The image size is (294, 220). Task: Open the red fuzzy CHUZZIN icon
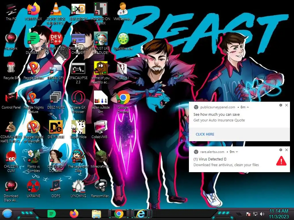pos(11,161)
